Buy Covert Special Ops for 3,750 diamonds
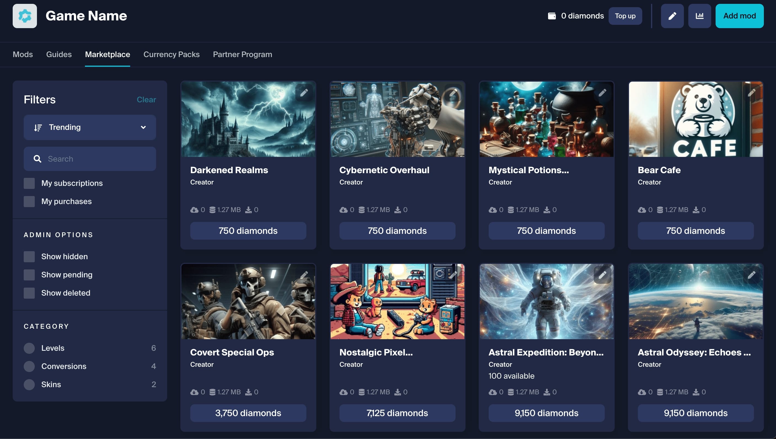The width and height of the screenshot is (776, 439). (248, 413)
